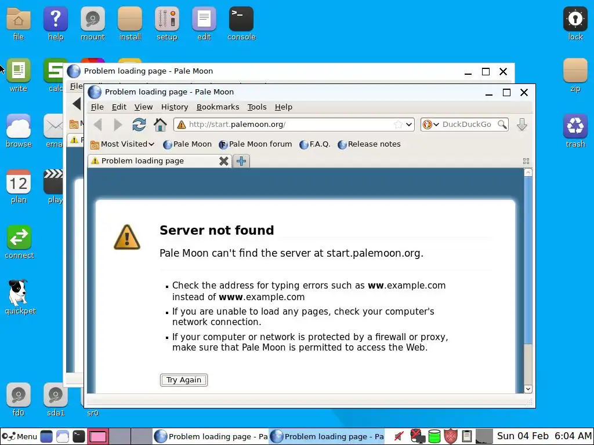Expand Most Visited bookmarks folder
Image resolution: width=594 pixels, height=445 pixels.
click(122, 144)
